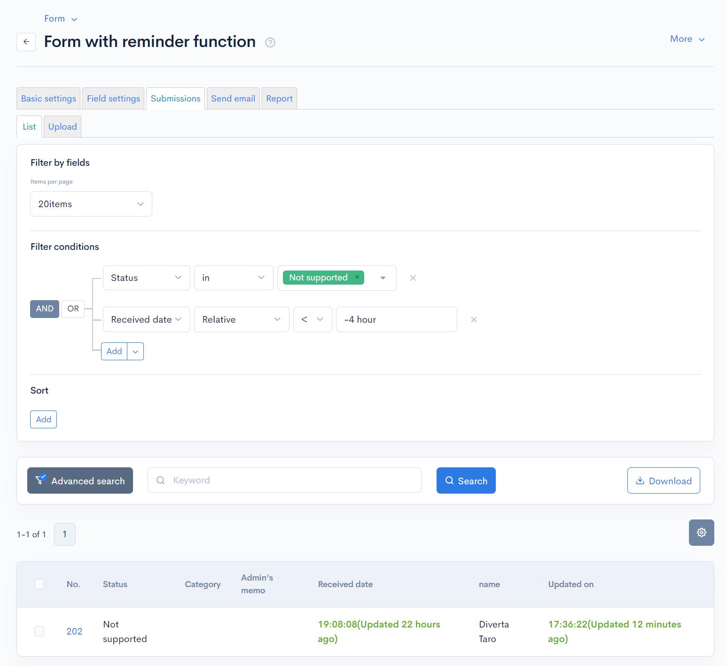
Task: Focus the Keyword search field
Action: [284, 480]
